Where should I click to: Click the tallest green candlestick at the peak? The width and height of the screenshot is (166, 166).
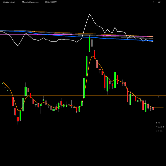[x=89, y=44]
